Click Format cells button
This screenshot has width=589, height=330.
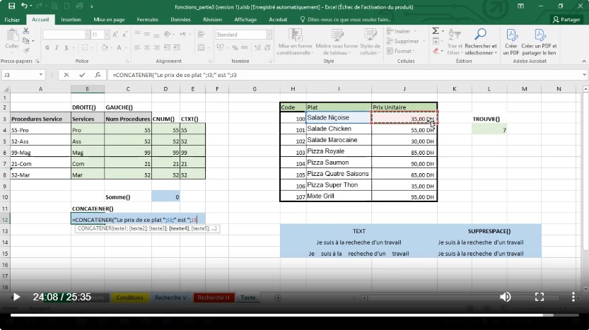tap(400, 51)
